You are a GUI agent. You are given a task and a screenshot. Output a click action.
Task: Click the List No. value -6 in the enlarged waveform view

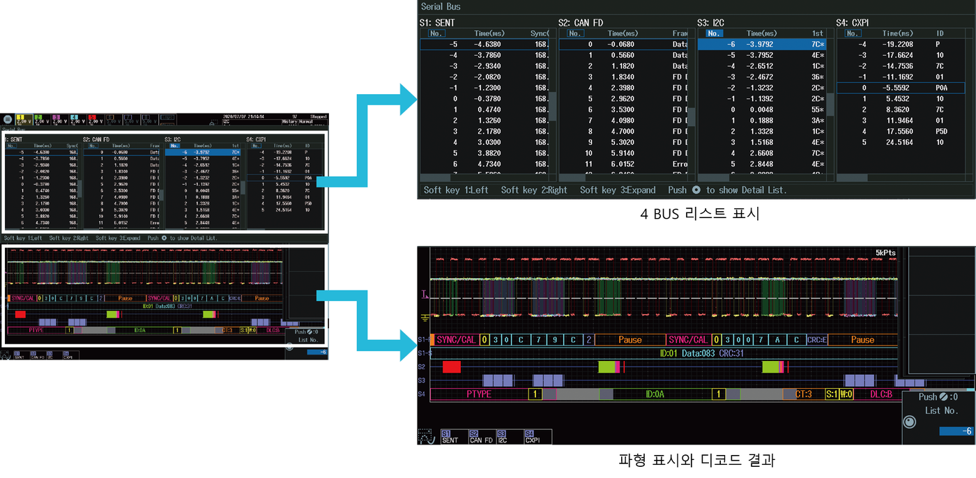click(x=956, y=431)
